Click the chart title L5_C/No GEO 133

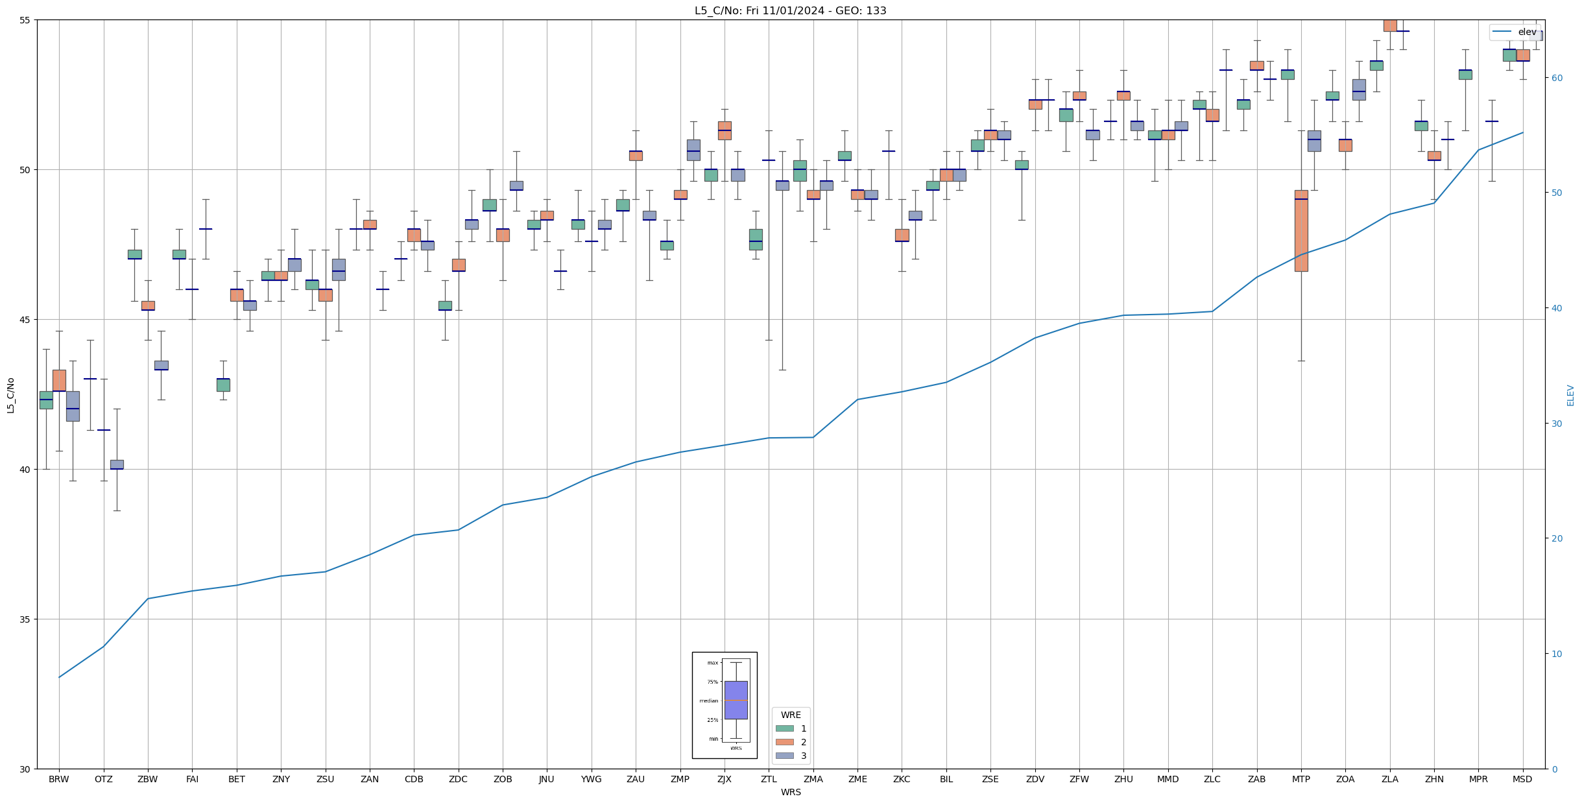[x=790, y=10]
